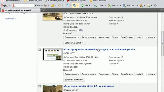Click the Лента новостей bookmark
Image resolution: width=164 pixels, height=92 pixels.
98,1
